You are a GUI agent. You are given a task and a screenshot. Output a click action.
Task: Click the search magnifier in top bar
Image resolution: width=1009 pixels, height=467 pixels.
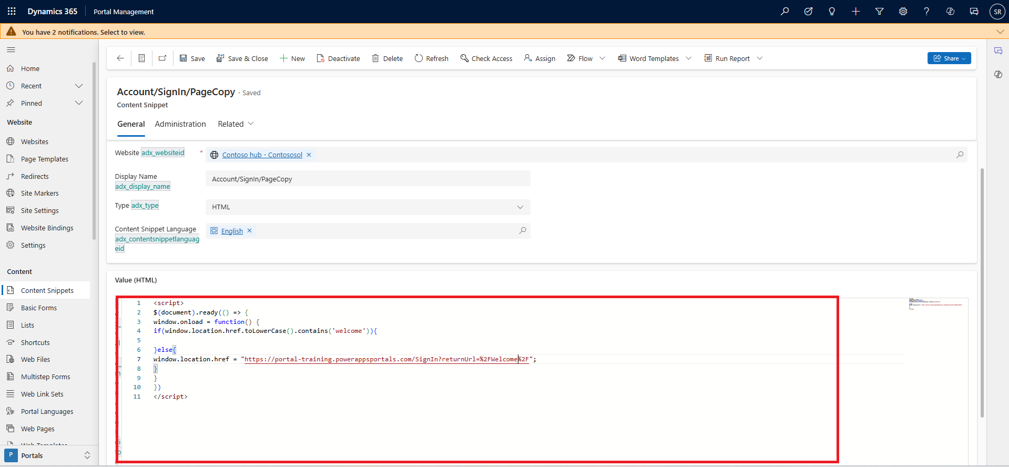784,11
